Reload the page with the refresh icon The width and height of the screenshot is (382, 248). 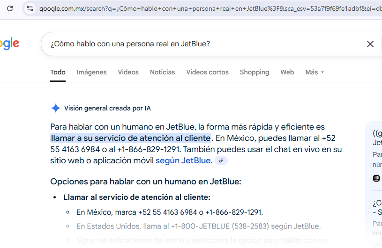pyautogui.click(x=10, y=8)
